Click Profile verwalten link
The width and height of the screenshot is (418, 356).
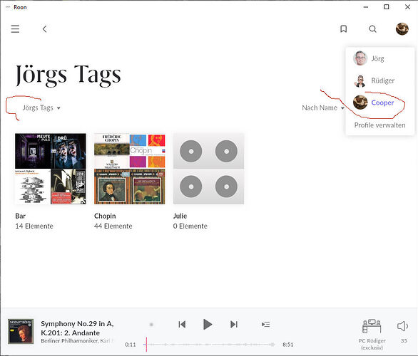(379, 125)
